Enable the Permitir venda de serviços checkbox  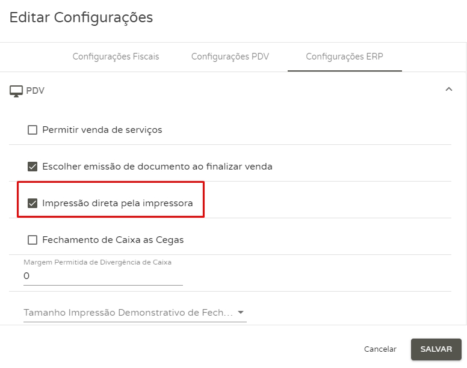click(x=32, y=130)
